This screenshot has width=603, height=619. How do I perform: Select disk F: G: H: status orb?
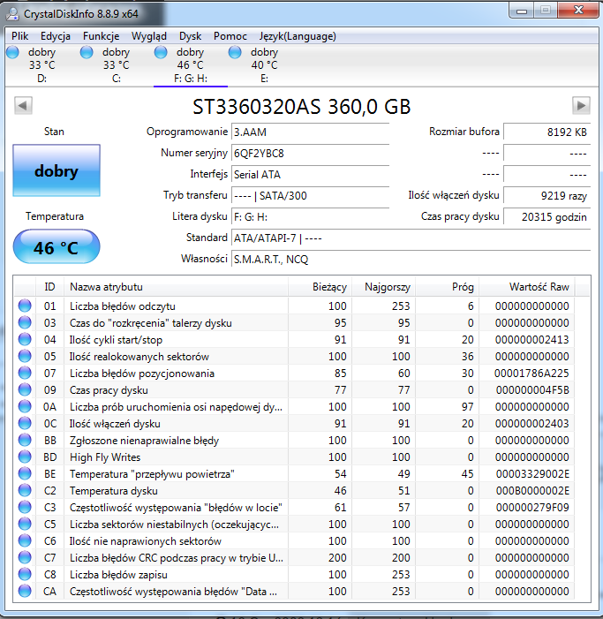pos(161,52)
